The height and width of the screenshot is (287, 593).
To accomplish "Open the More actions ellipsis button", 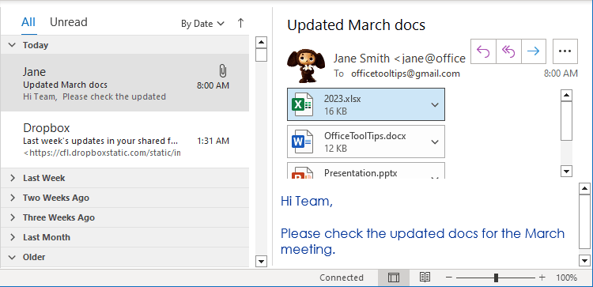I will (x=565, y=51).
